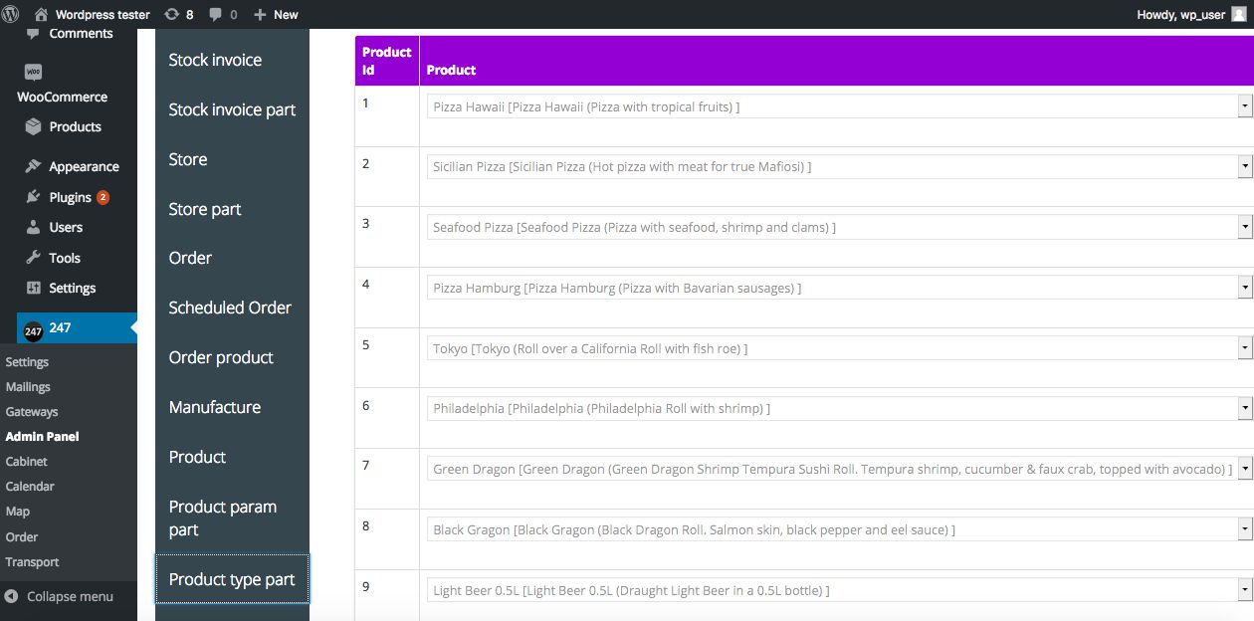1254x621 pixels.
Task: Open Plugins in WordPress sidebar
Action: tap(70, 197)
